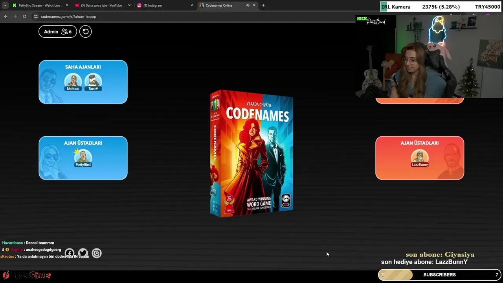Switch to the PettyBird Stream tab
This screenshot has width=503, height=283.
[39, 6]
